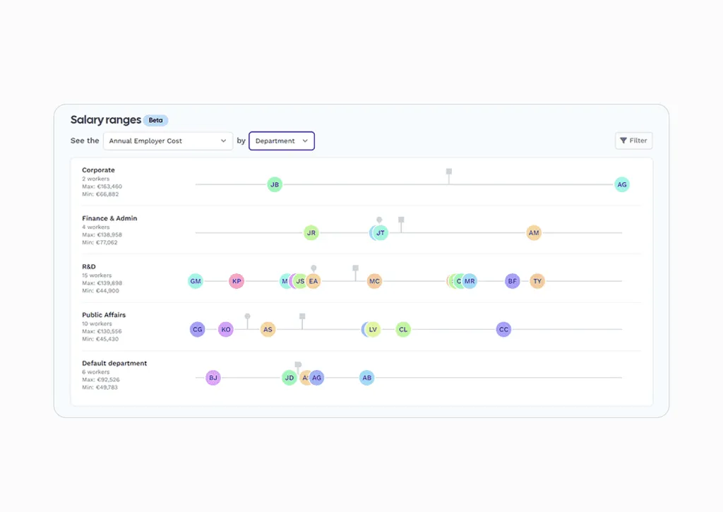Expand the Department grouping dropdown
Image resolution: width=723 pixels, height=512 pixels.
[x=282, y=141]
